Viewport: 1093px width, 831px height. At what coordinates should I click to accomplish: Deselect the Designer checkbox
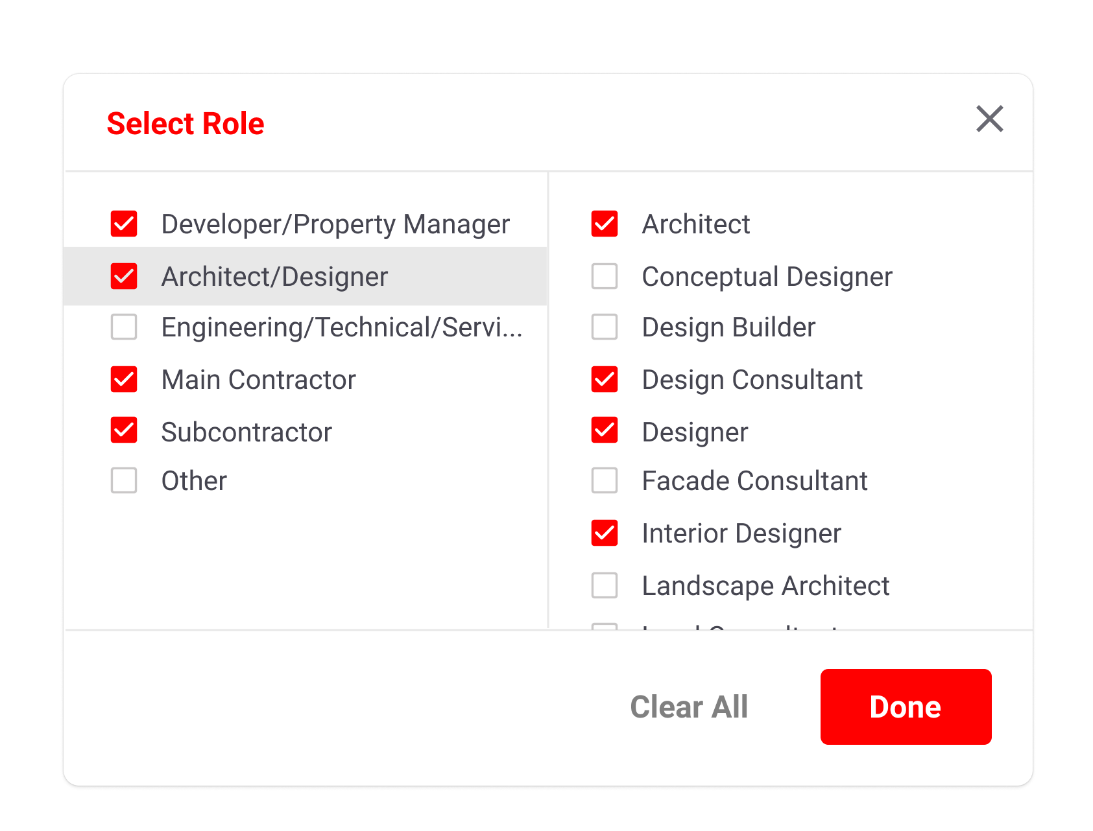coord(605,430)
